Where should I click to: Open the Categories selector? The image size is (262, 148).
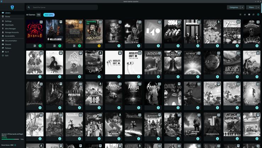[x=234, y=7]
